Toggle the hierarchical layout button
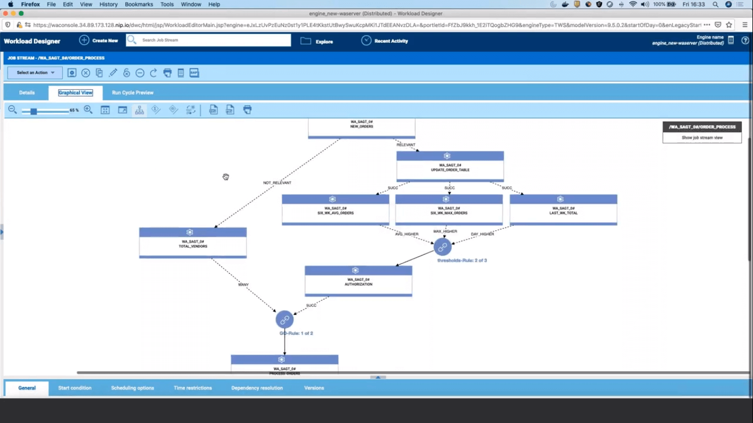This screenshot has width=753, height=423. (139, 110)
